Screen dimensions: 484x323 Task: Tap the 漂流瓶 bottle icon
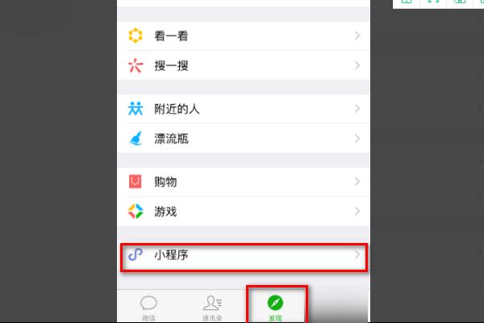point(136,138)
